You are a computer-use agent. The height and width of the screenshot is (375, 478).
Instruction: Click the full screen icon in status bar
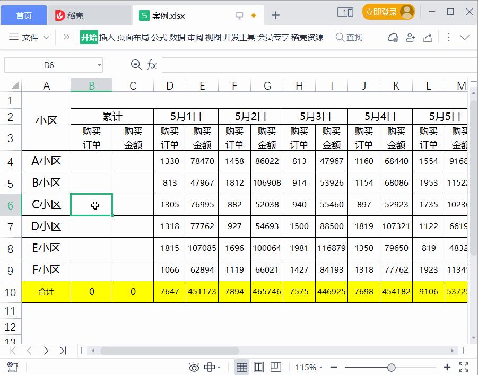point(464,367)
